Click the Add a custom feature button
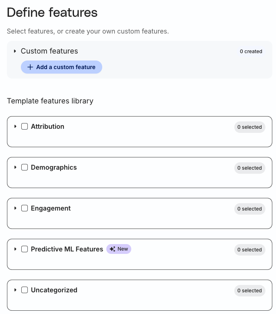 point(61,67)
